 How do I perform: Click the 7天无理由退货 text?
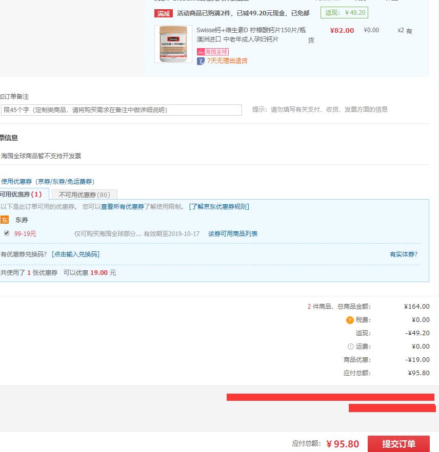(x=227, y=61)
